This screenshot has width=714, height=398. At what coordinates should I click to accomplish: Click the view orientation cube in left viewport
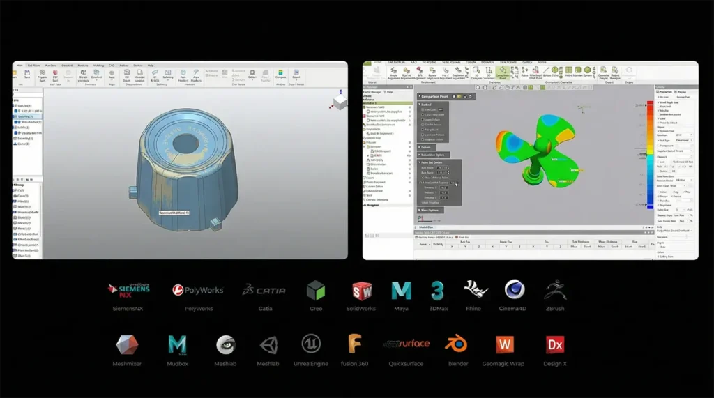pos(339,102)
